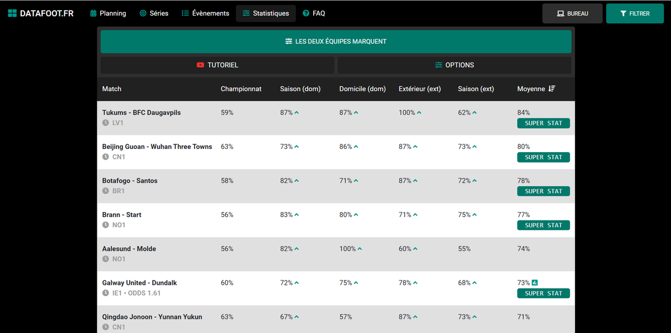Select the Statistiques tab
671x333 pixels.
coord(266,13)
